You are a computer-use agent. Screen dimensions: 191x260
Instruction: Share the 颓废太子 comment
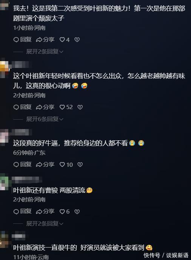point(45,40)
